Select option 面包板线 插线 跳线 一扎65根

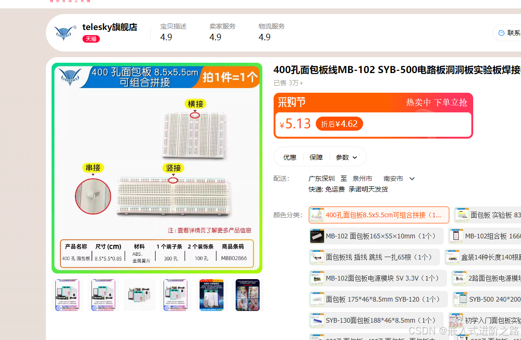(x=374, y=257)
